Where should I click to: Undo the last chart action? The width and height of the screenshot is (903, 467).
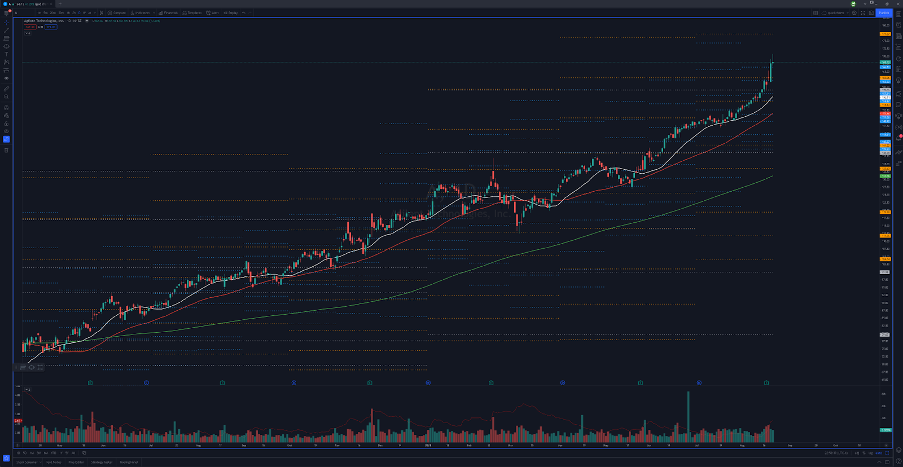click(244, 13)
